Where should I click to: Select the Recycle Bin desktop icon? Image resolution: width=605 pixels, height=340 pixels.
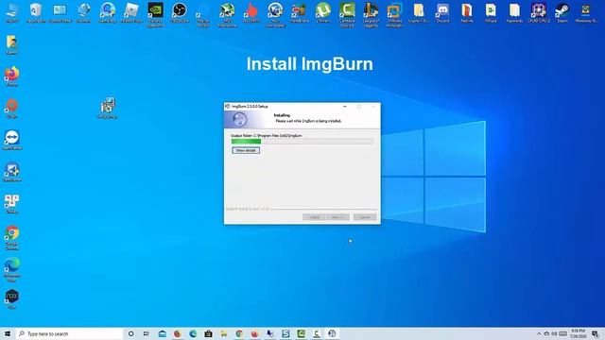(36, 12)
